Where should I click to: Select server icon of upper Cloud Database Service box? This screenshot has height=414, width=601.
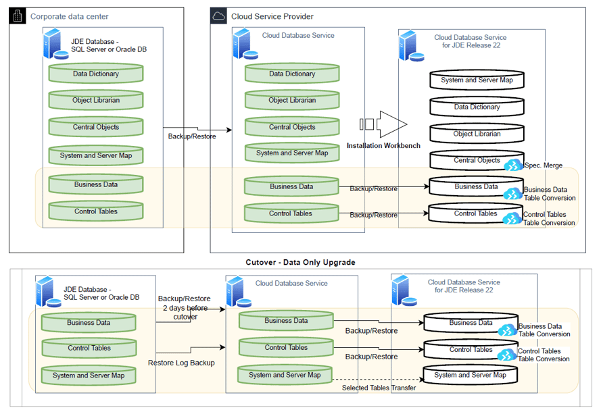pyautogui.click(x=245, y=44)
